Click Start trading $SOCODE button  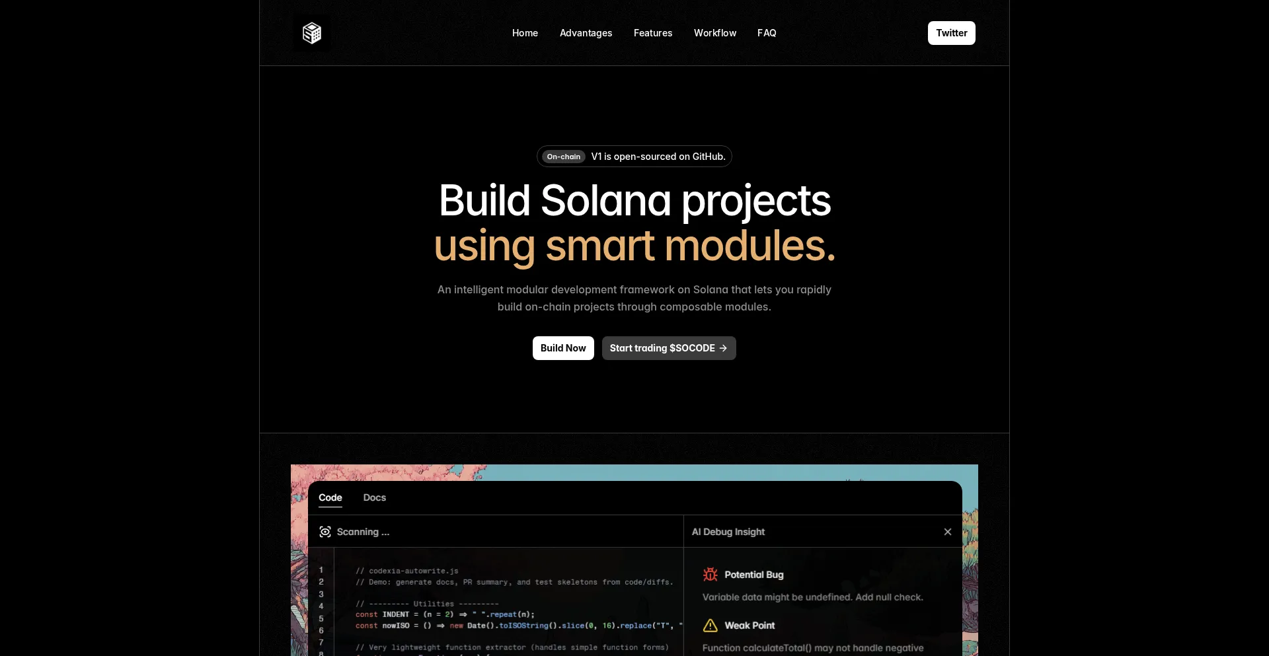(x=662, y=348)
